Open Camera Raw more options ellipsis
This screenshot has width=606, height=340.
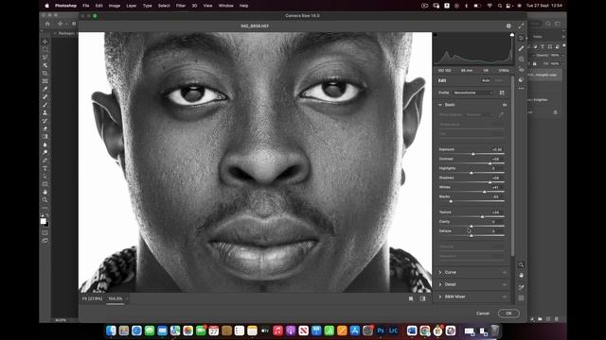pyautogui.click(x=521, y=89)
